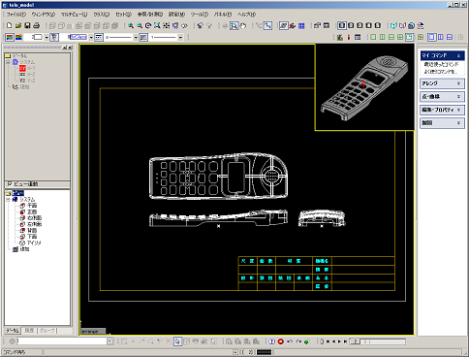Click the Zoom out magnifier icon

point(140,25)
